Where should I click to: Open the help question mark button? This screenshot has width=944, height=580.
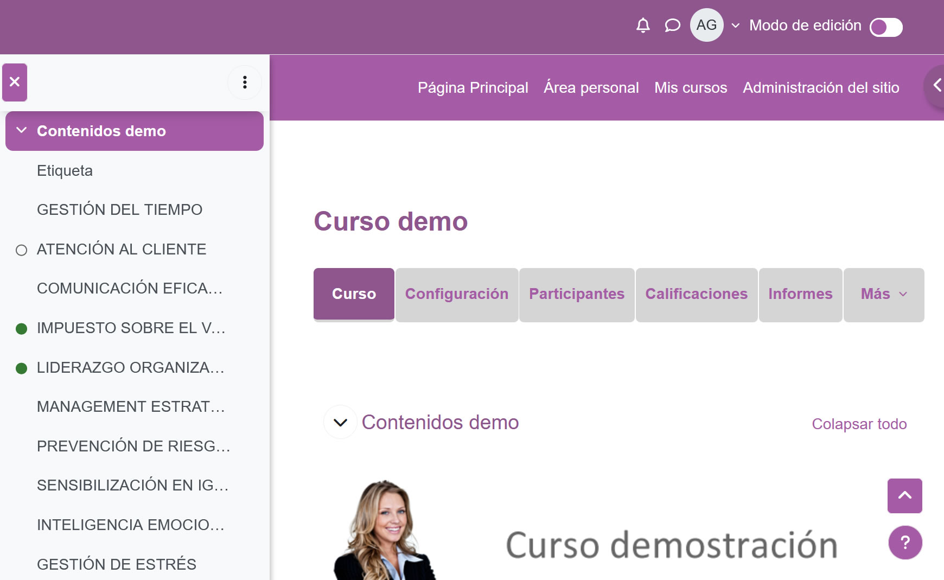click(x=905, y=542)
